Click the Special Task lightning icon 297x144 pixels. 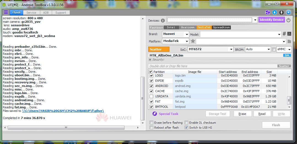[x=155, y=114]
